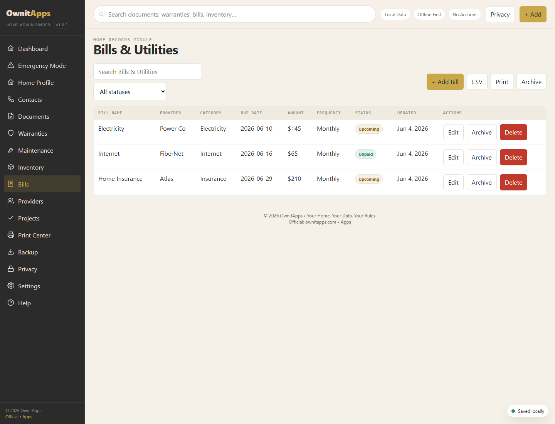Click the Privacy lock icon in sidebar

point(11,269)
